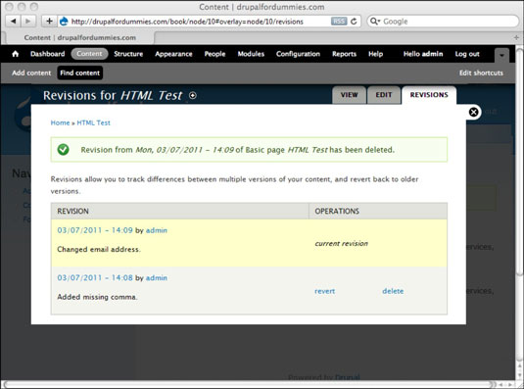Click revert for the 14:08 revision
This screenshot has width=524, height=389.
324,291
